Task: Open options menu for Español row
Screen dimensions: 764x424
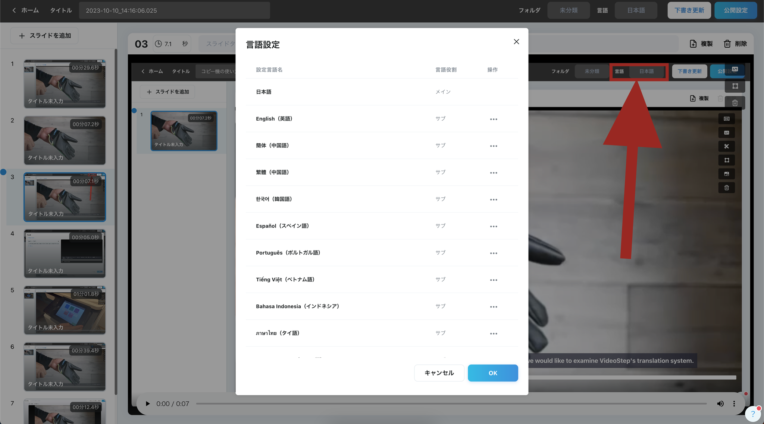Action: [494, 226]
